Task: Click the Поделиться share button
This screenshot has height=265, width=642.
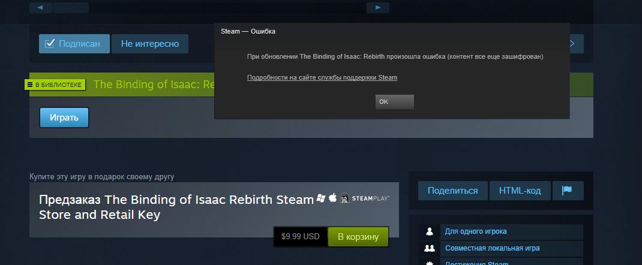Action: click(x=453, y=191)
